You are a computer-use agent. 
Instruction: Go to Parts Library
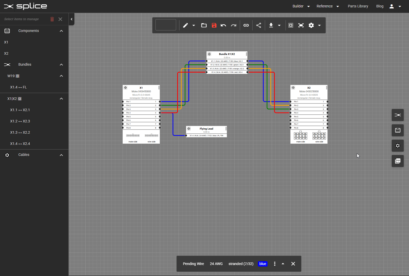(x=358, y=6)
